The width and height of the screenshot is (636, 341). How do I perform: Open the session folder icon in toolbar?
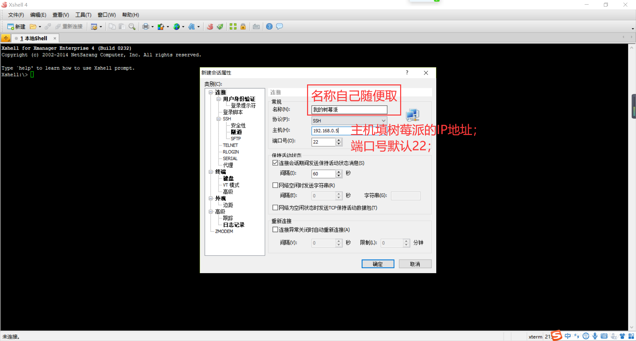click(33, 26)
